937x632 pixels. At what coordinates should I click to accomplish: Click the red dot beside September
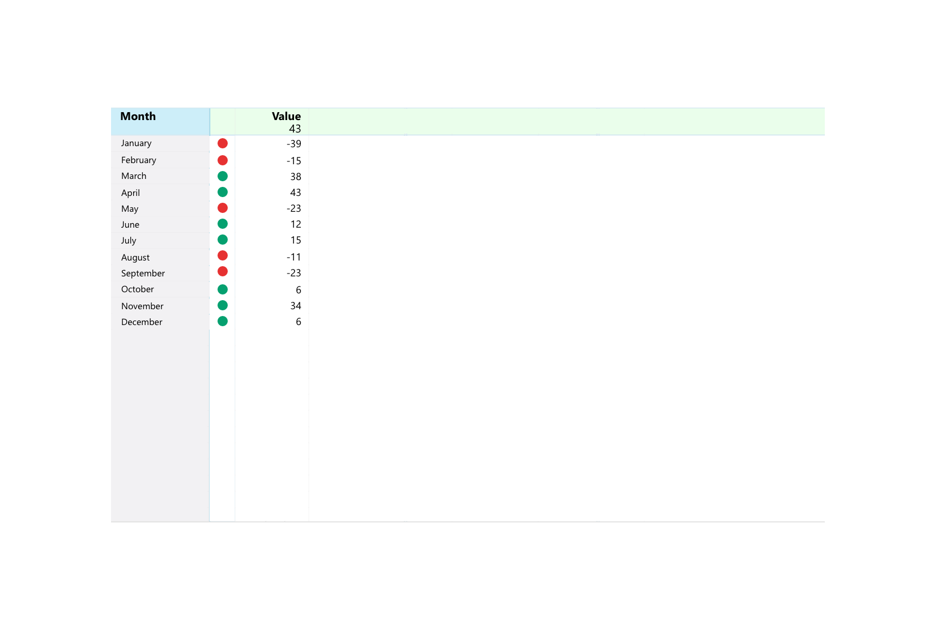(x=223, y=271)
